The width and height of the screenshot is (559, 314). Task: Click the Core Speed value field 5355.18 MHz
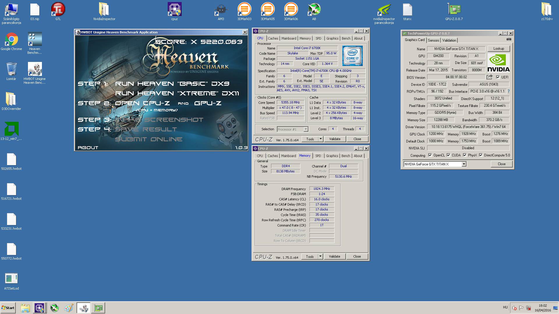tap(291, 102)
